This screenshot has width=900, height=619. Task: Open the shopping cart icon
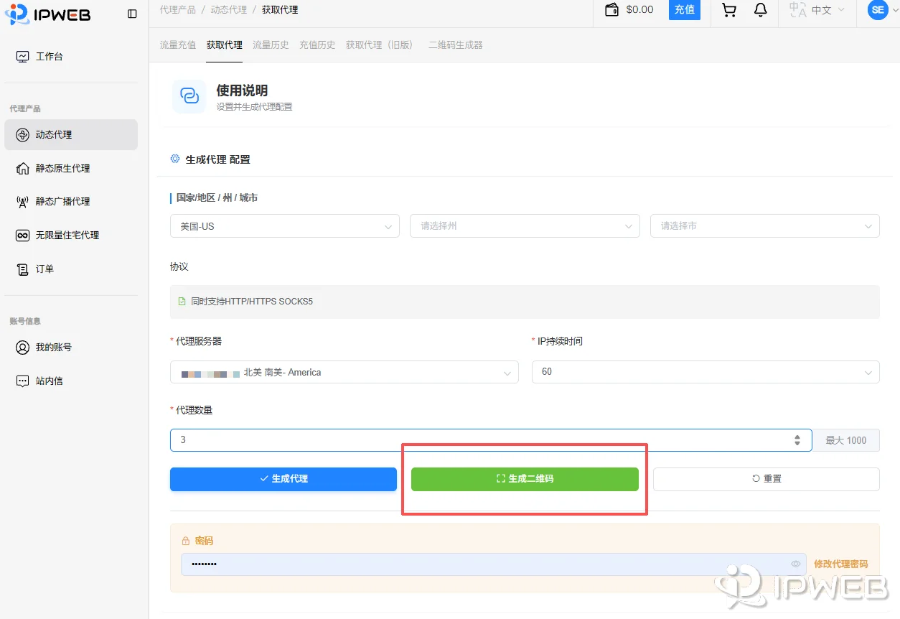[729, 10]
